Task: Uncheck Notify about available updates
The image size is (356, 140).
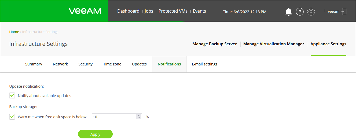Action: (12, 95)
